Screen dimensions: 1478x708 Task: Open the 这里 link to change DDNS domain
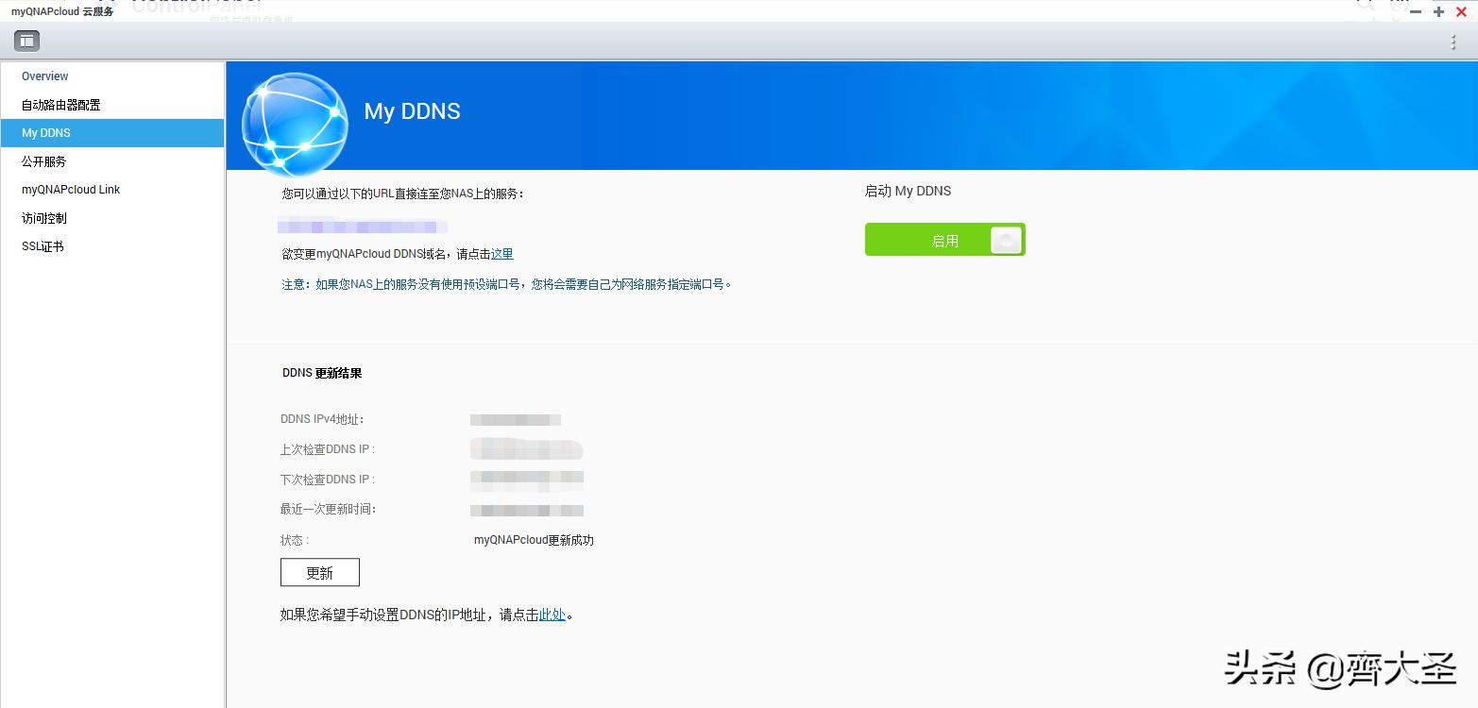tap(501, 254)
